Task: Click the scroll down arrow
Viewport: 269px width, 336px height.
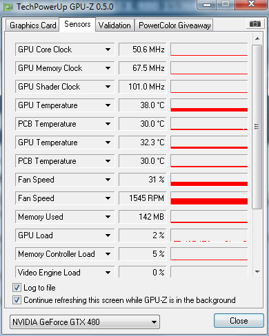Action: (257, 272)
